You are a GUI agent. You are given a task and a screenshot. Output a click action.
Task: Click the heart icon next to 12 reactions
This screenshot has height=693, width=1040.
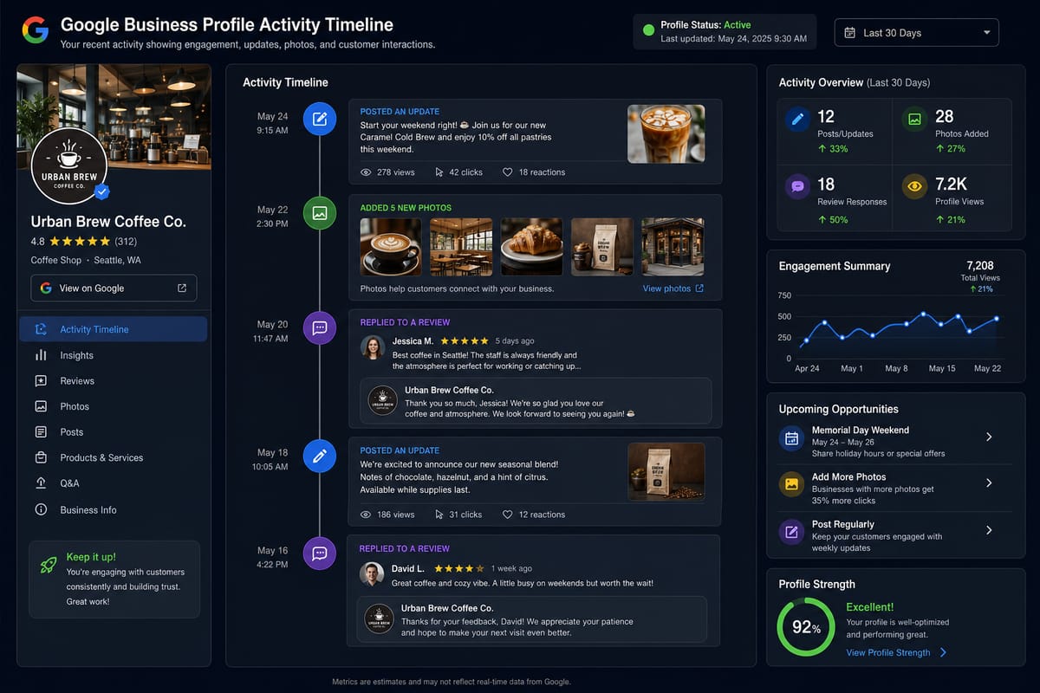508,515
